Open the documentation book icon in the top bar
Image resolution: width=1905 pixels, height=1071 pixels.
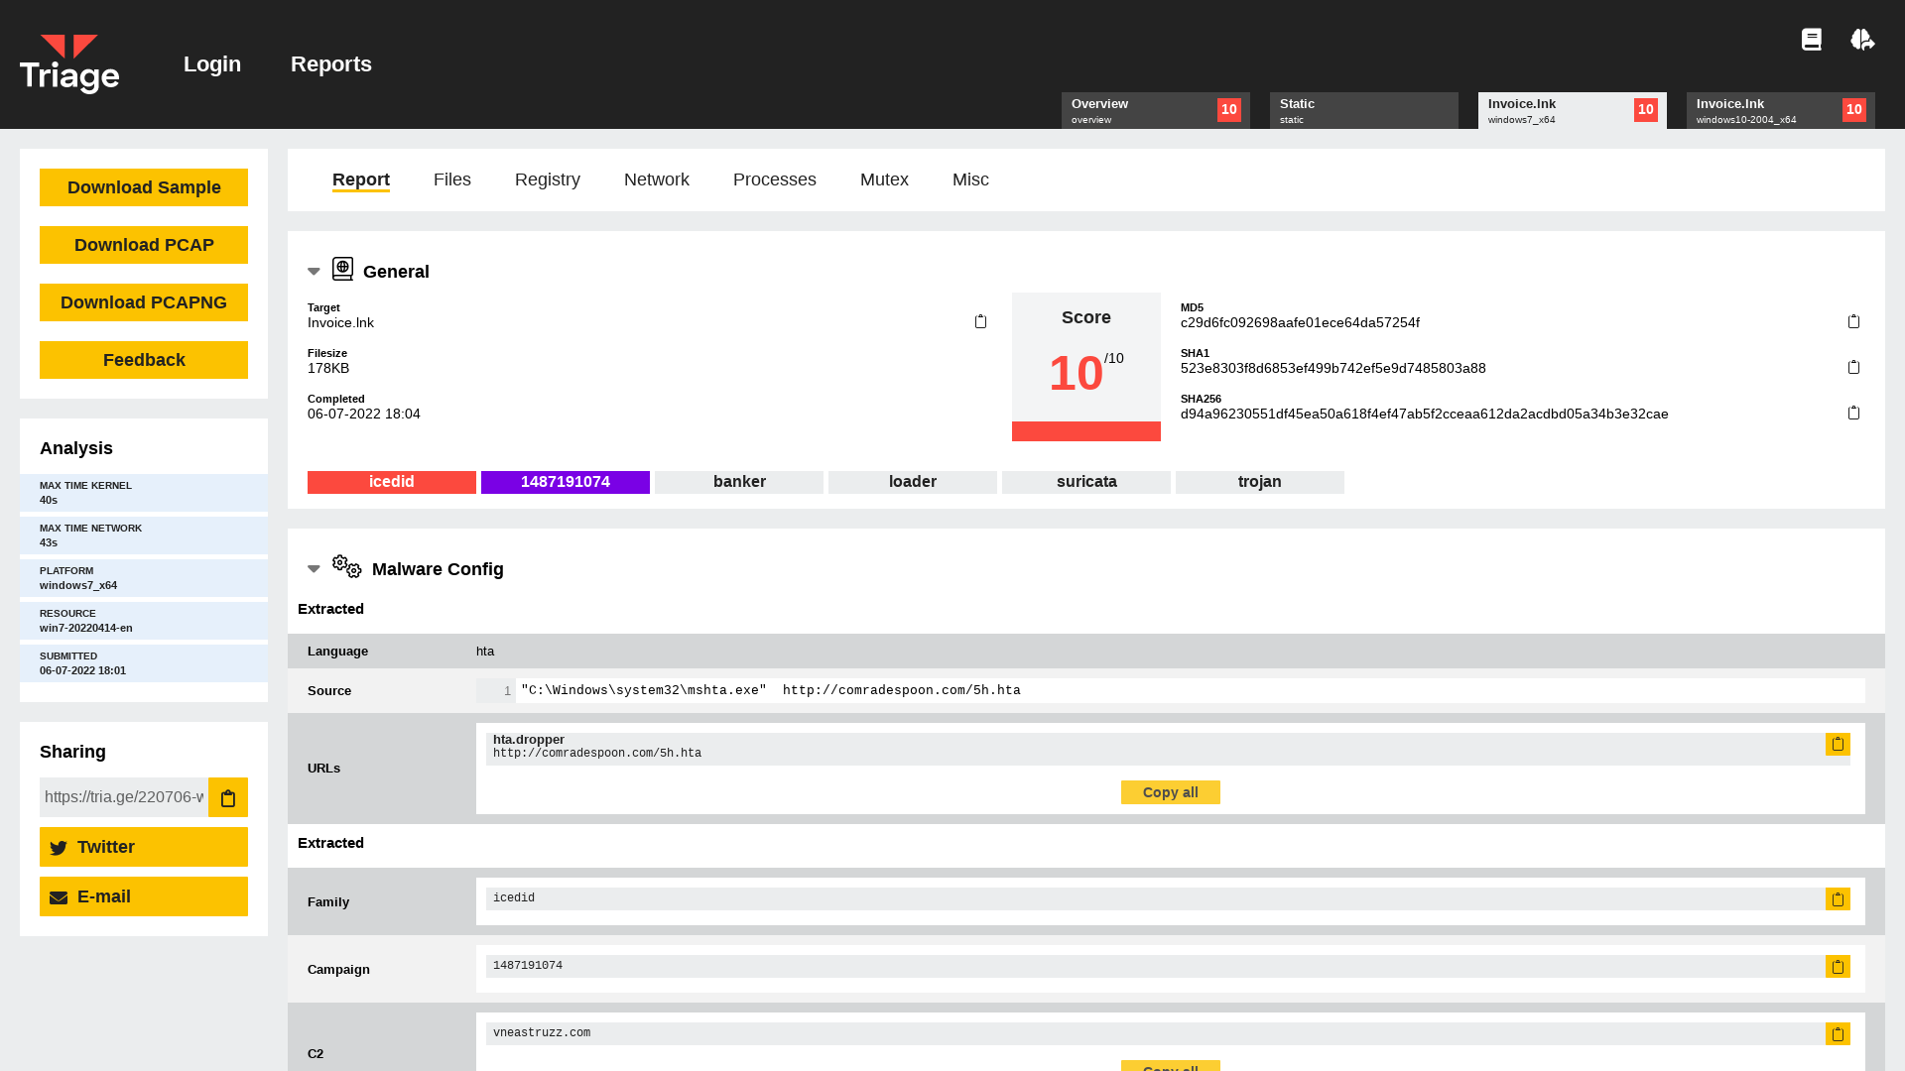point(1812,40)
